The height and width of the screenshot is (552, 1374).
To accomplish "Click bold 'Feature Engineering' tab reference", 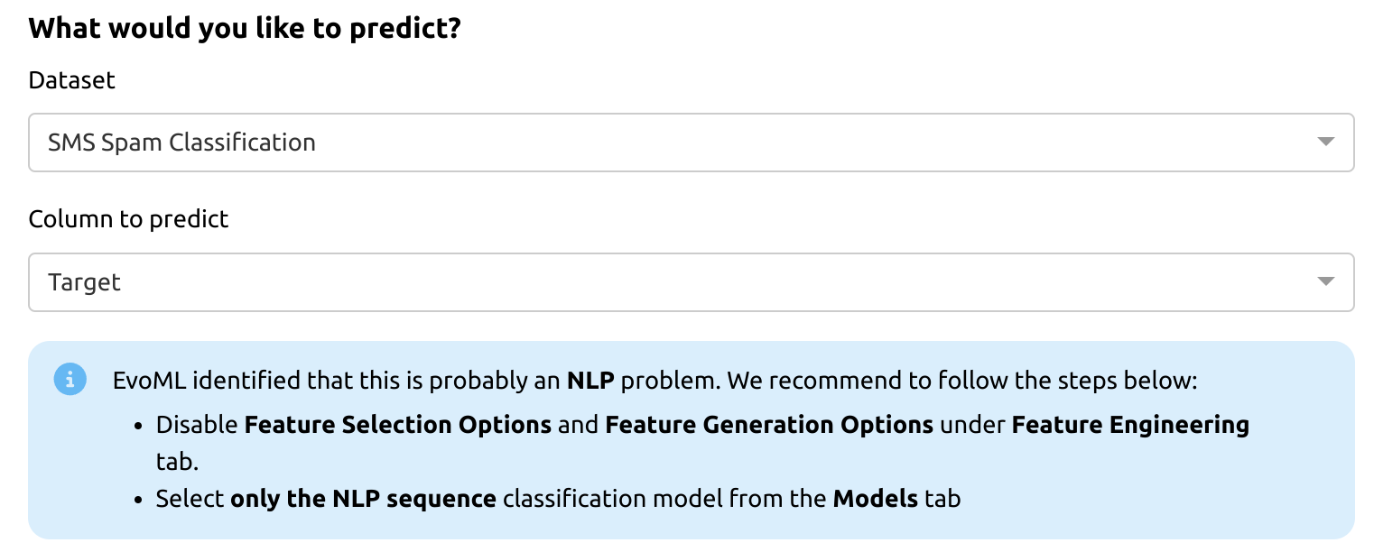I will pos(1130,424).
